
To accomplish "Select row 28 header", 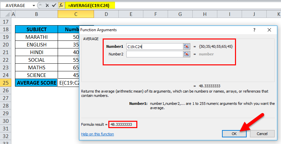I will [x=6, y=106].
